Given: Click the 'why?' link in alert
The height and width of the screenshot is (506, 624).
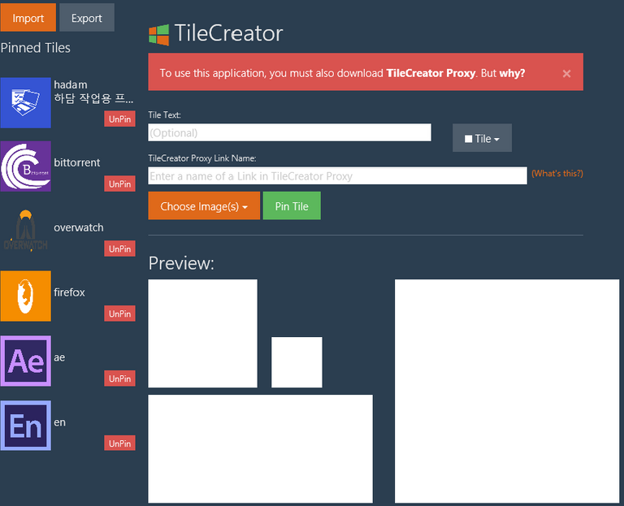Looking at the screenshot, I should pyautogui.click(x=512, y=73).
